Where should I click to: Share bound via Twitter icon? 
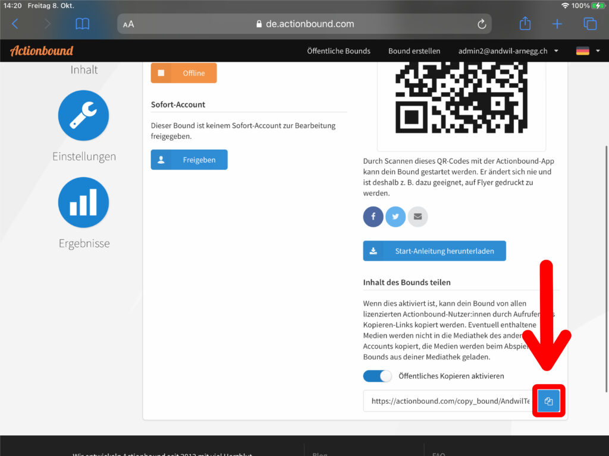click(395, 217)
